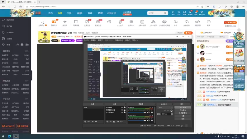247x139 pixels.
Task: Toggle visibility of 游戏捕获 source
Action: [122, 107]
